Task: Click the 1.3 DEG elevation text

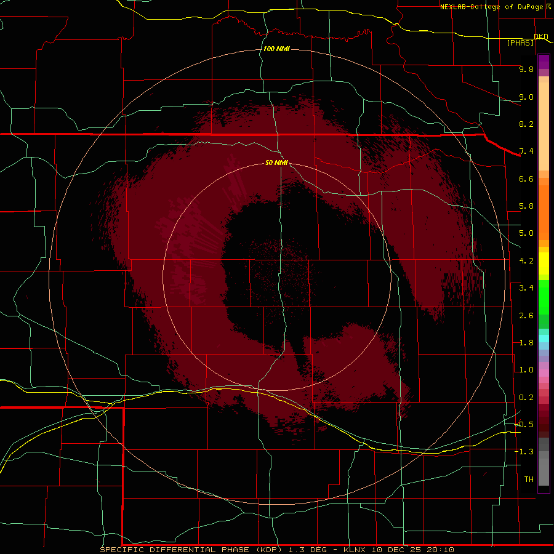Action: [x=309, y=550]
